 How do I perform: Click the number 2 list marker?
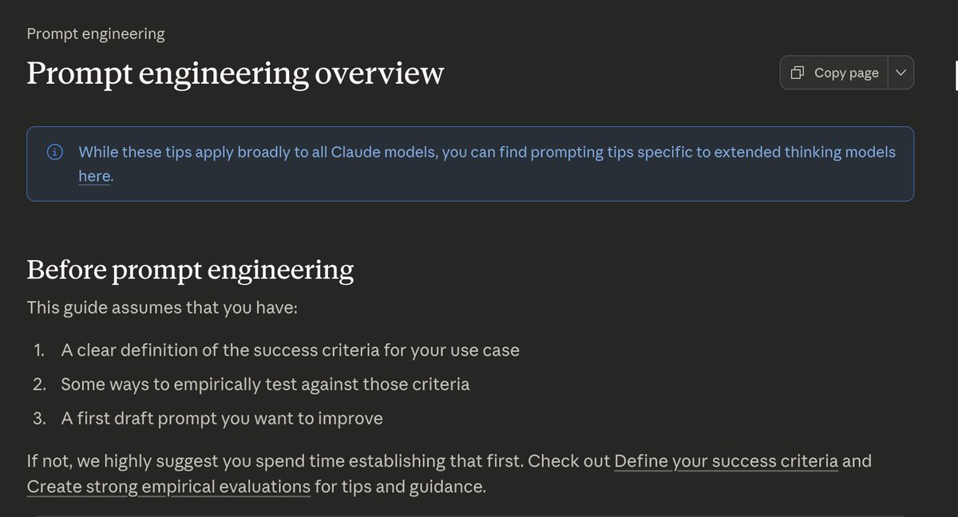coord(40,384)
